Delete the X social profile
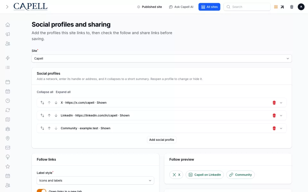 coord(274,103)
